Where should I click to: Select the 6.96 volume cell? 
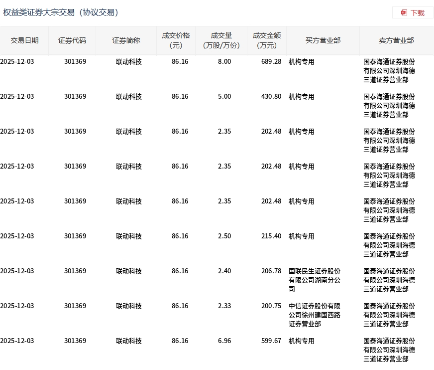tap(224, 341)
